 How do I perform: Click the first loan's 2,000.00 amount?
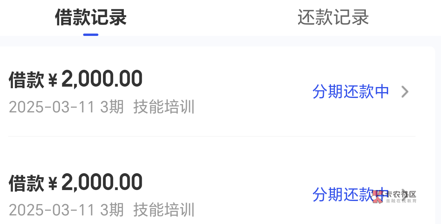[102, 79]
